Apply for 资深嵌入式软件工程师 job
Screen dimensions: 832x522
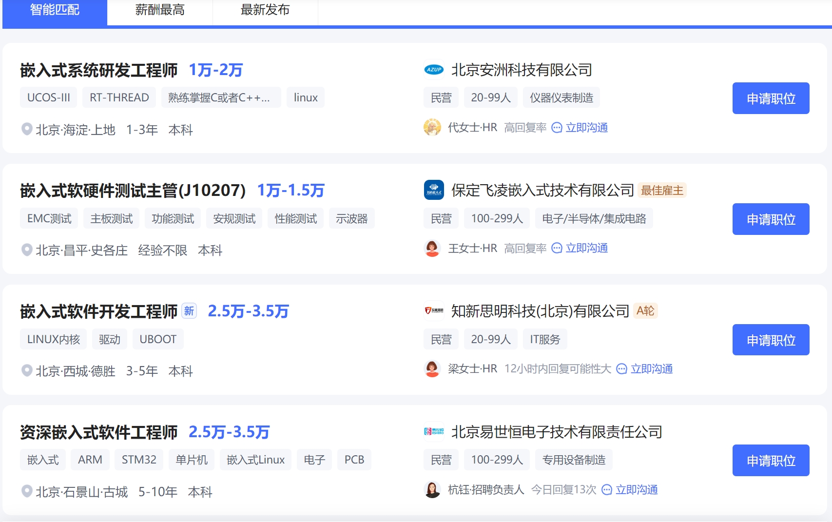click(x=771, y=460)
